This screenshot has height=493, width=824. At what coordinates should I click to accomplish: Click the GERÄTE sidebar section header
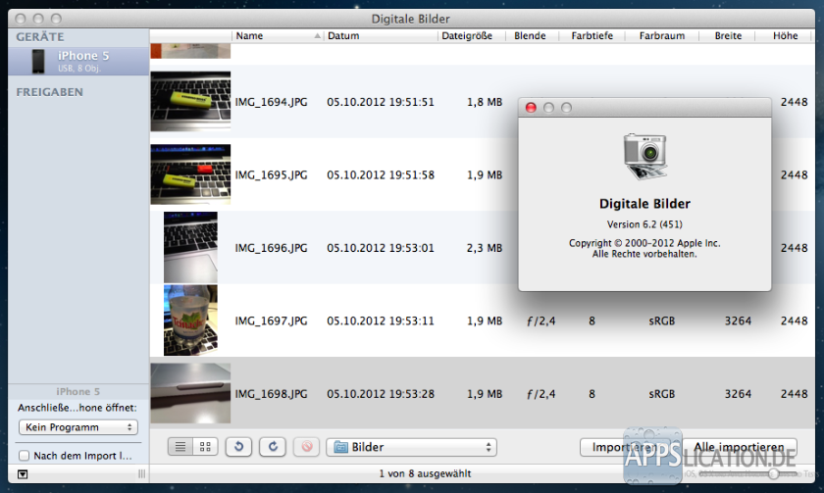(40, 36)
